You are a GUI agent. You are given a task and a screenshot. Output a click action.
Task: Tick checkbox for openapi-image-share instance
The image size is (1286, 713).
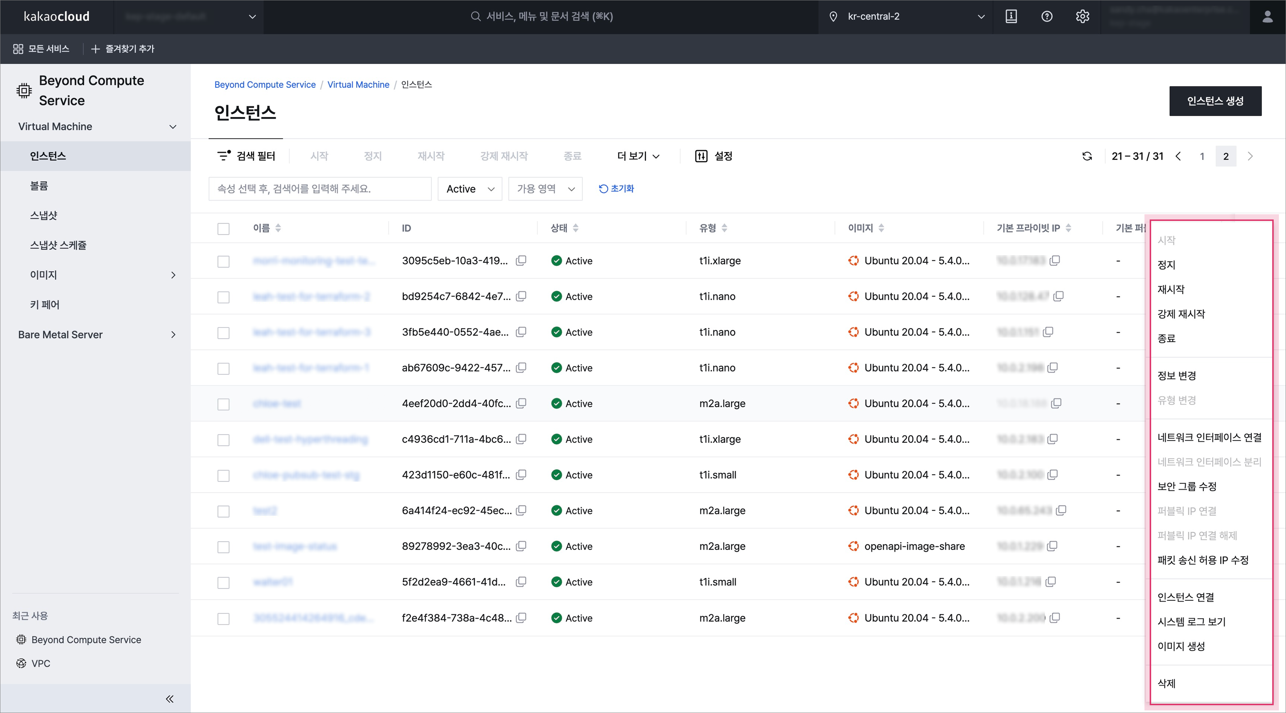click(223, 547)
